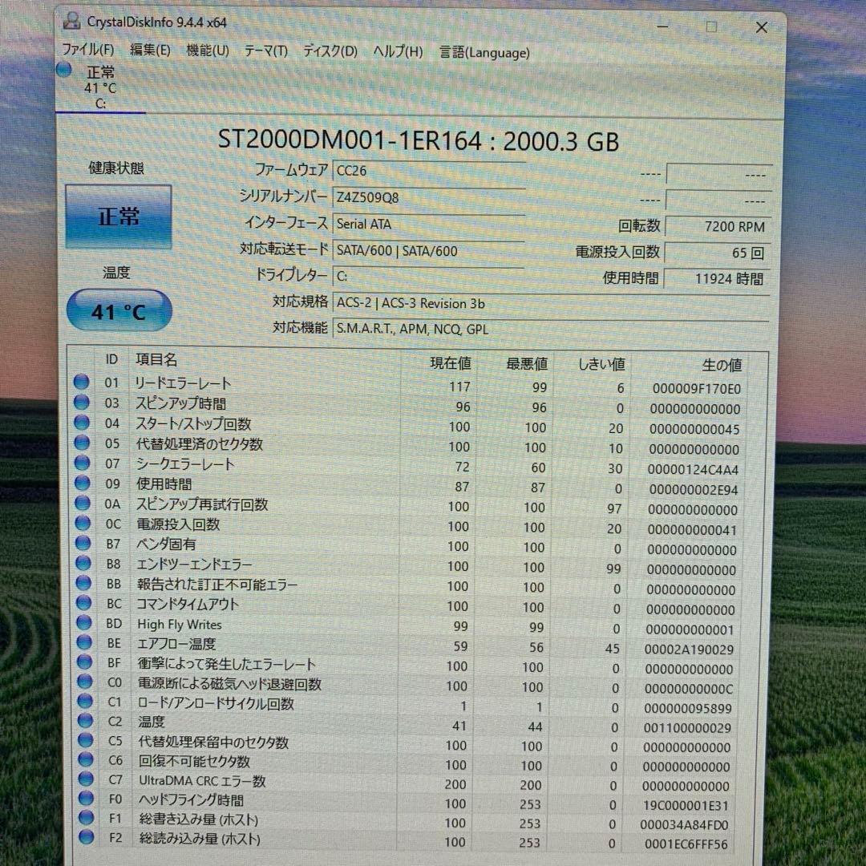This screenshot has width=866, height=866.
Task: Select the C: drive health circle at top
Action: [x=63, y=69]
